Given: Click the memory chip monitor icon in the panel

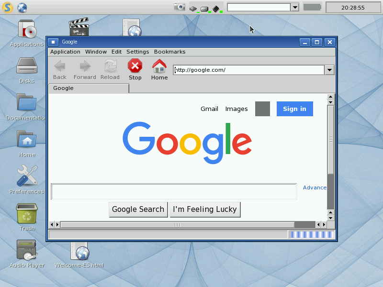Looking at the screenshot, I should (x=217, y=9).
